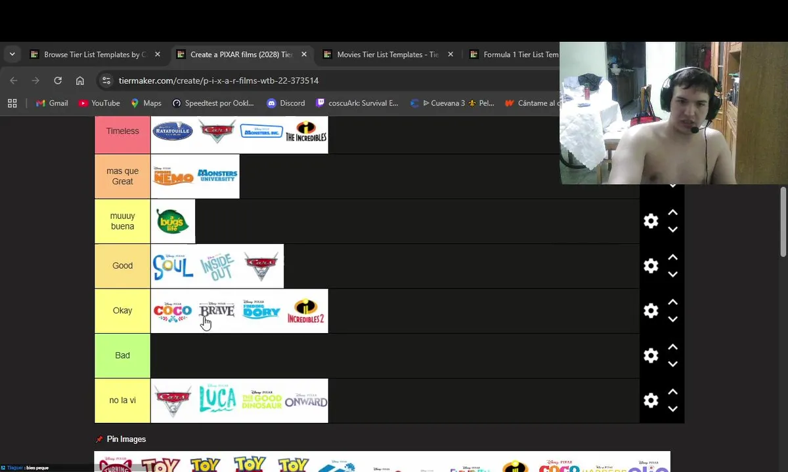Open the coscuArk Survival bookmark
Viewport: 788px width, 472px height.
tap(357, 103)
